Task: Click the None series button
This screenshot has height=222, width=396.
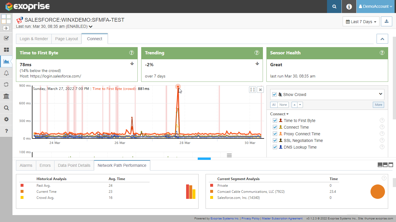Action: tap(283, 105)
